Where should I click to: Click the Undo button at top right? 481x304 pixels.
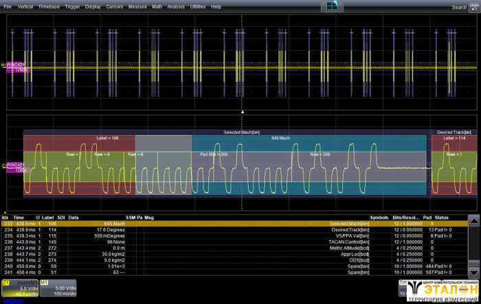pyautogui.click(x=474, y=7)
